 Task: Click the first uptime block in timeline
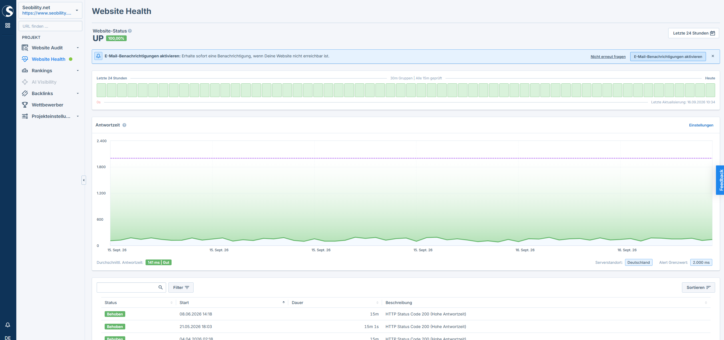101,90
